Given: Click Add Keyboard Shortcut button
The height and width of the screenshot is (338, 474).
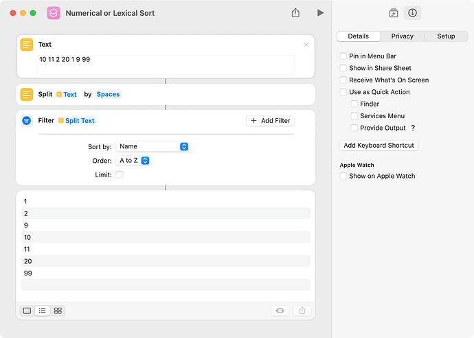Looking at the screenshot, I should pos(379,146).
